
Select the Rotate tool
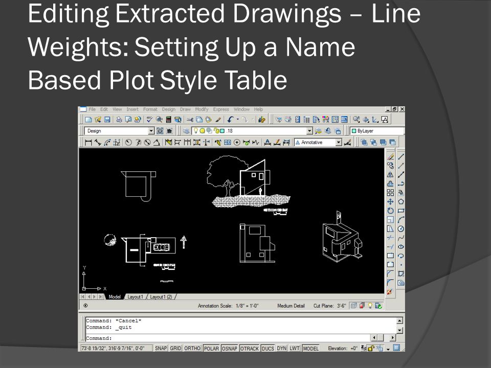point(390,211)
